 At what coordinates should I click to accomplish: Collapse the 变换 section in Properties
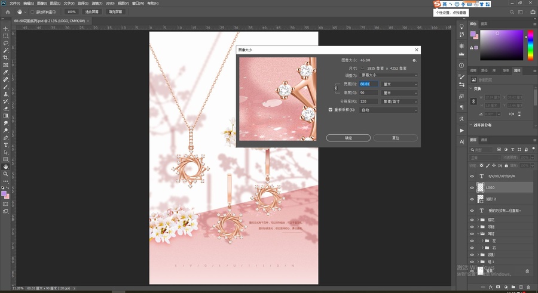pos(471,88)
